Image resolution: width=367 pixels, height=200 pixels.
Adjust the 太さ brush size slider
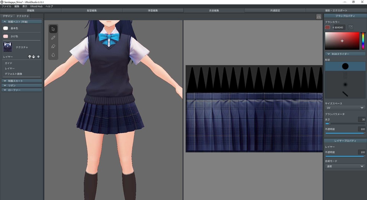click(345, 124)
